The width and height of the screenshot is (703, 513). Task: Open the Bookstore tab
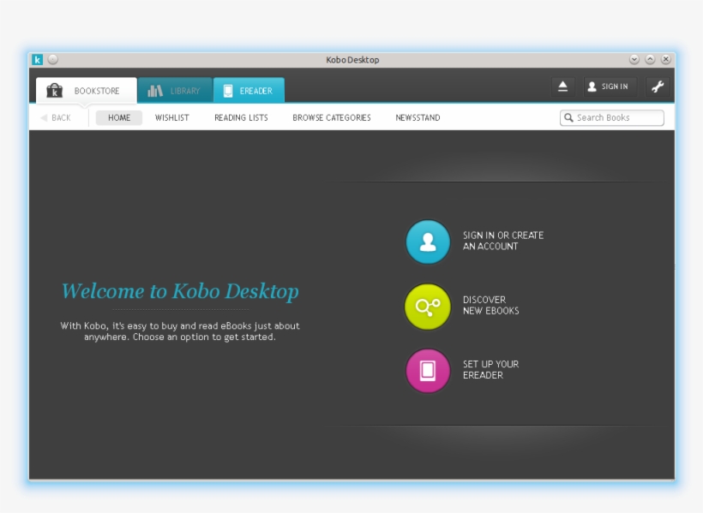pos(87,91)
